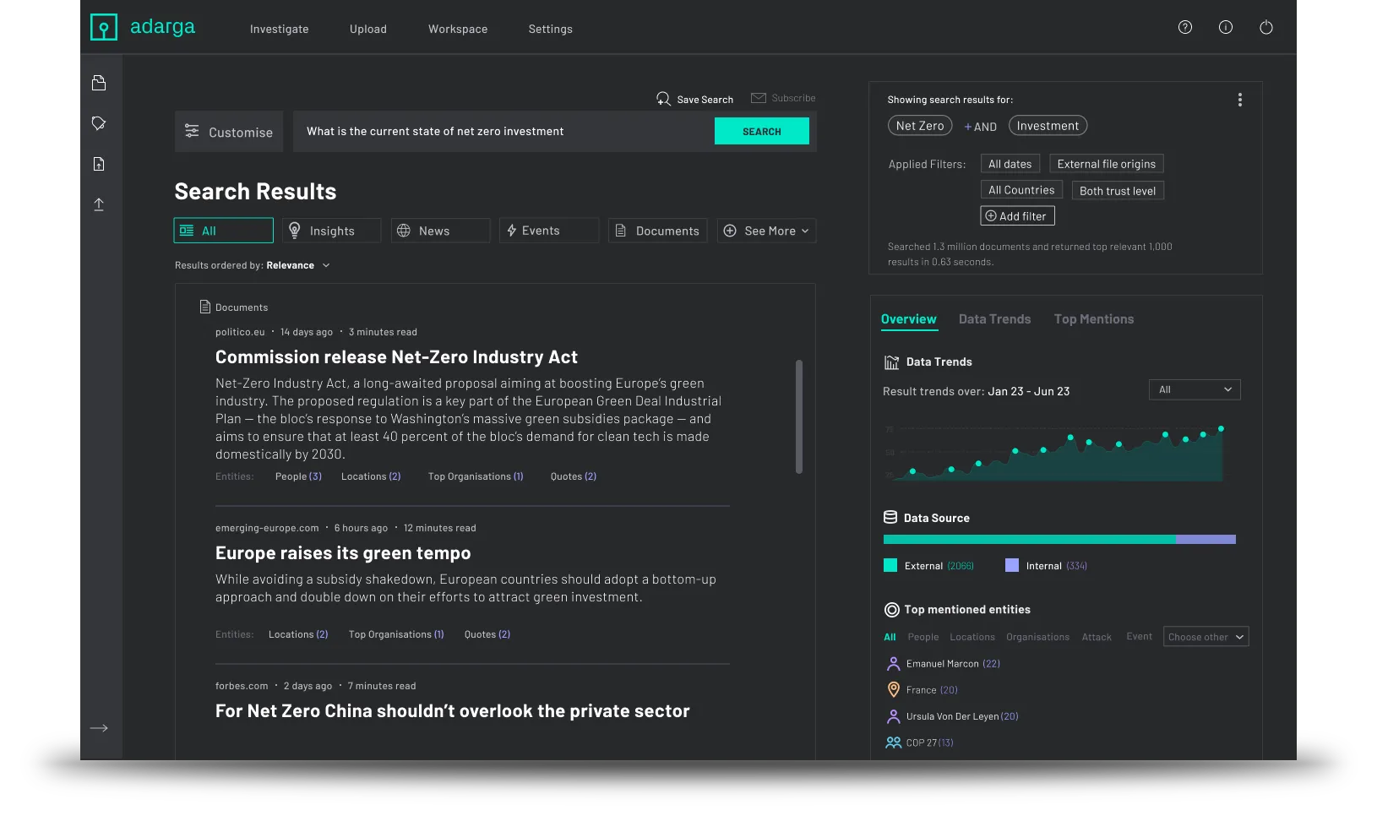Filter entities by People
This screenshot has width=1377, height=832.
(923, 637)
